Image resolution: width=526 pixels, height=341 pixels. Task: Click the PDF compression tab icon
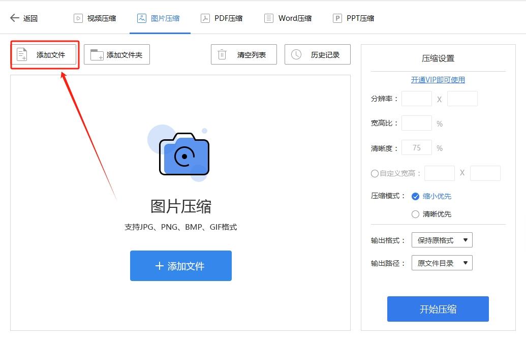point(205,18)
